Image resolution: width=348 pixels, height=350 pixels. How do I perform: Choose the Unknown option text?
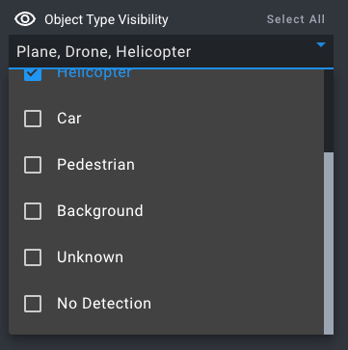click(90, 257)
